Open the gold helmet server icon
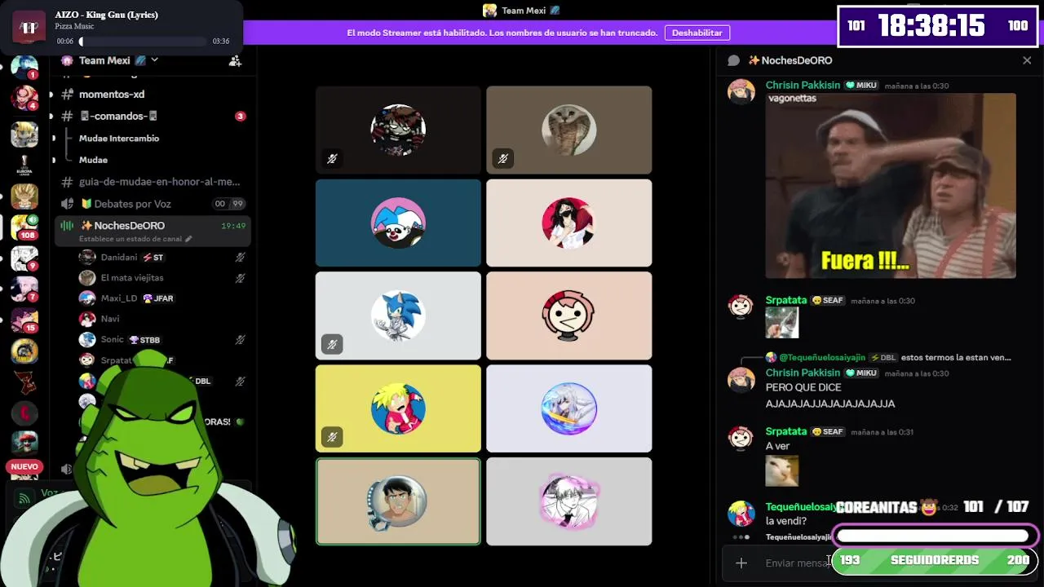The width and height of the screenshot is (1044, 587). 24,351
